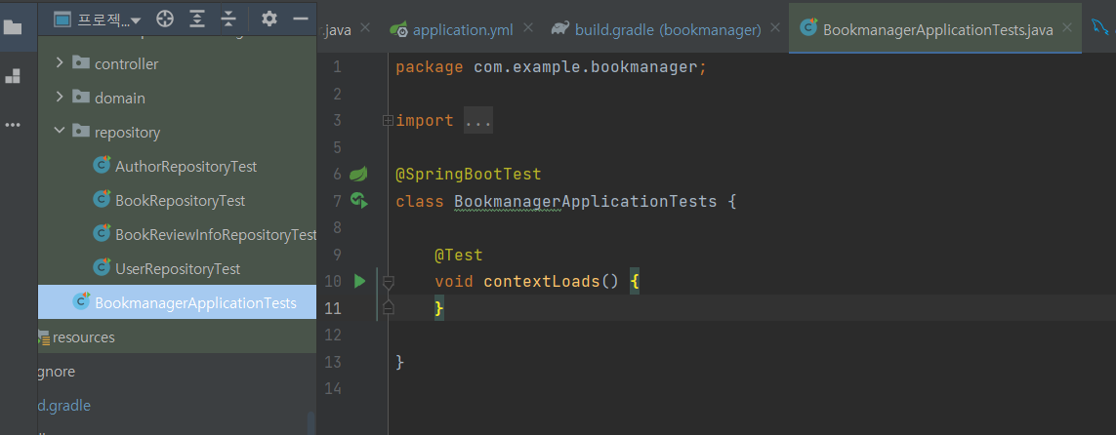
Task: Click the @Test annotation
Action: [x=459, y=255]
